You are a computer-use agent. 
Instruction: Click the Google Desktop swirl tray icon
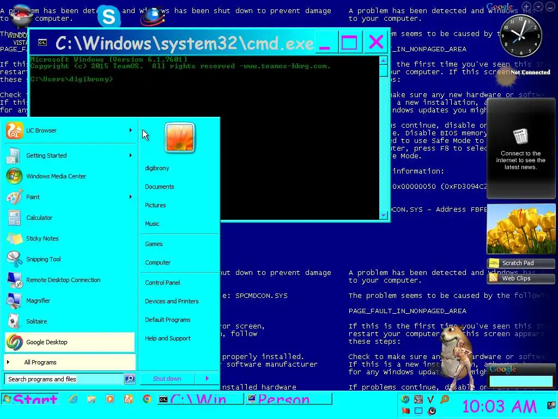click(x=405, y=399)
